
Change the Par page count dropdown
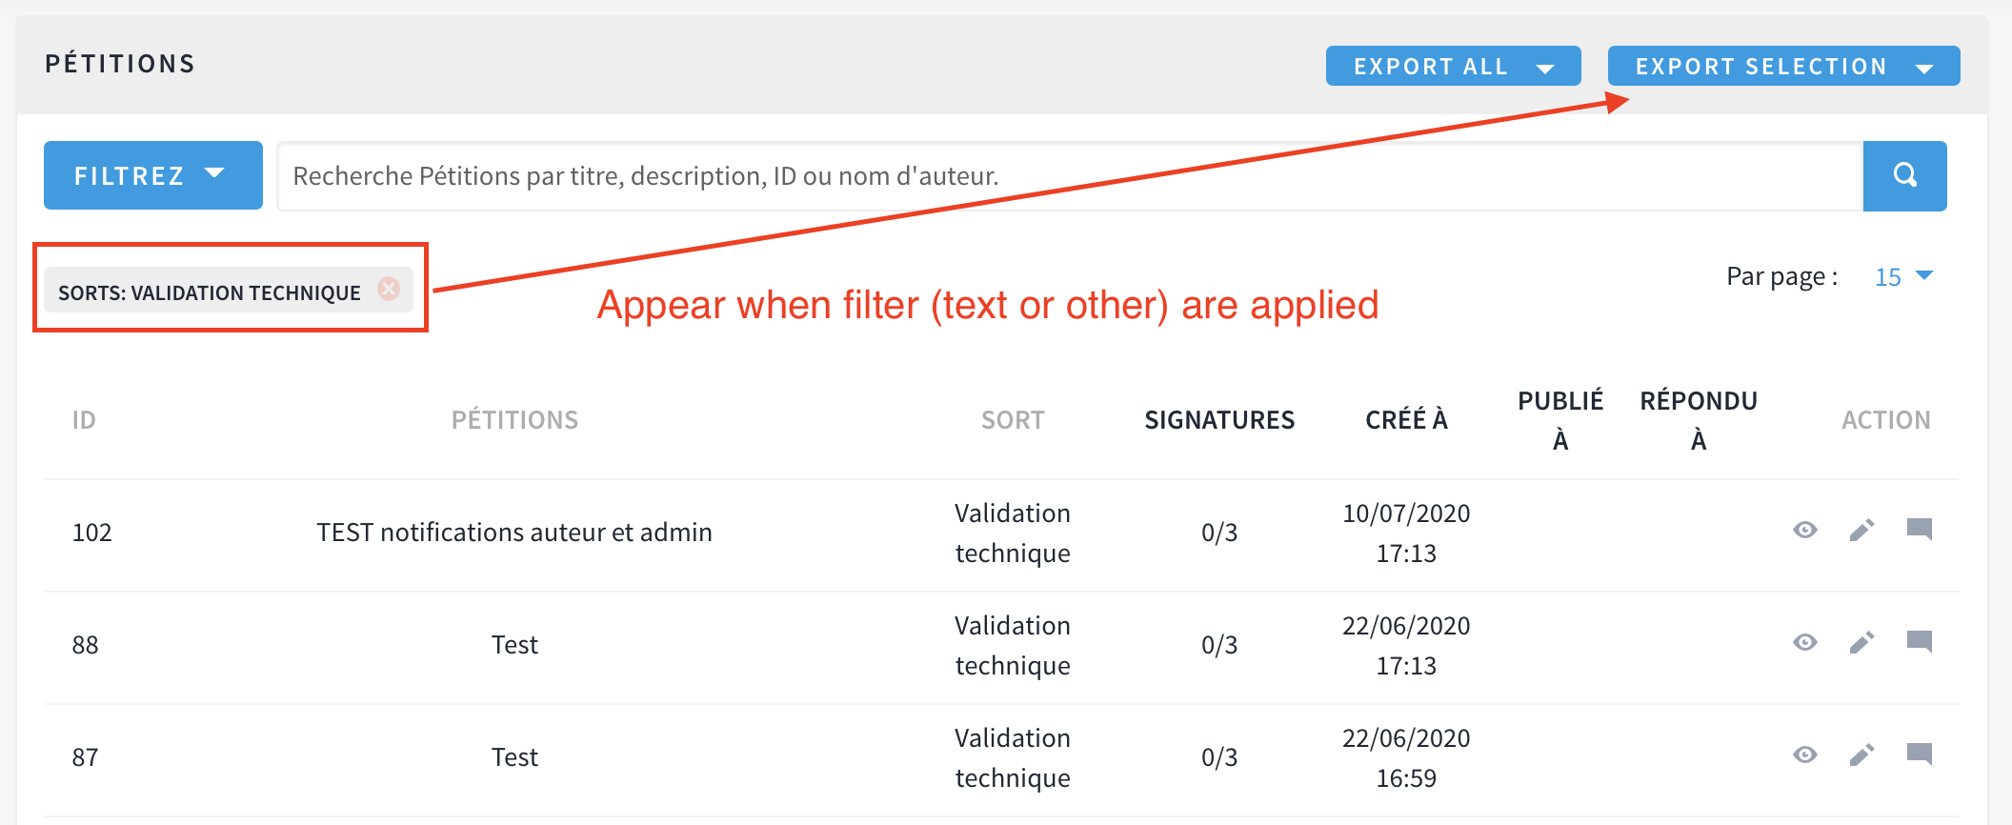[x=1902, y=276]
